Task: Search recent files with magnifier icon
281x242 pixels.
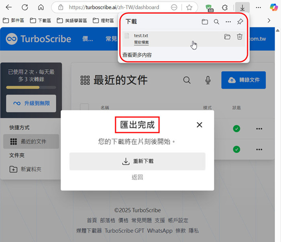Action: click(187, 80)
